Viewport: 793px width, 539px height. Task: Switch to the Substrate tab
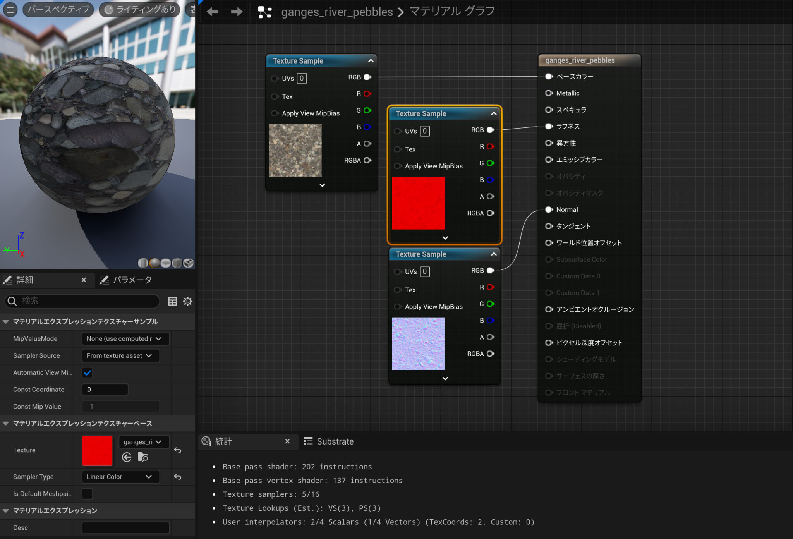click(x=335, y=441)
